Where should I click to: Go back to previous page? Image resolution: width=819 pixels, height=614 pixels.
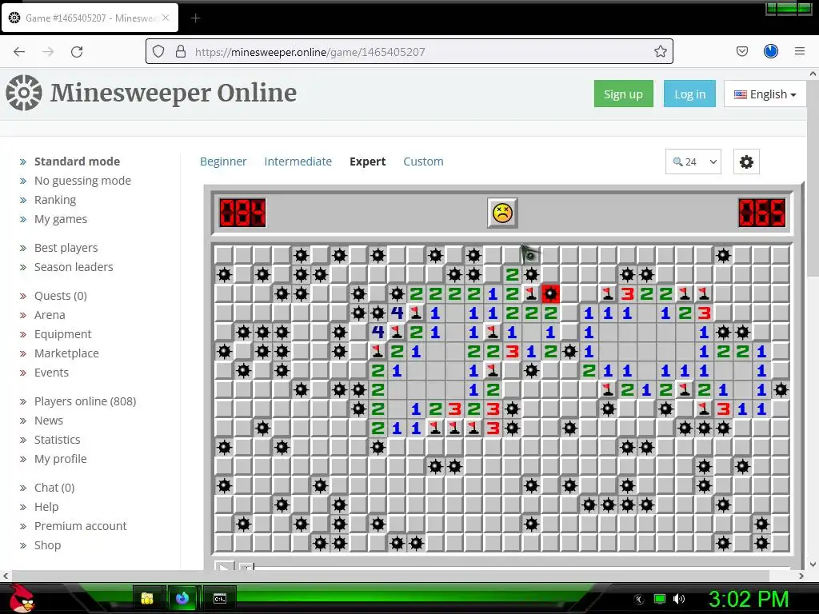pyautogui.click(x=19, y=51)
